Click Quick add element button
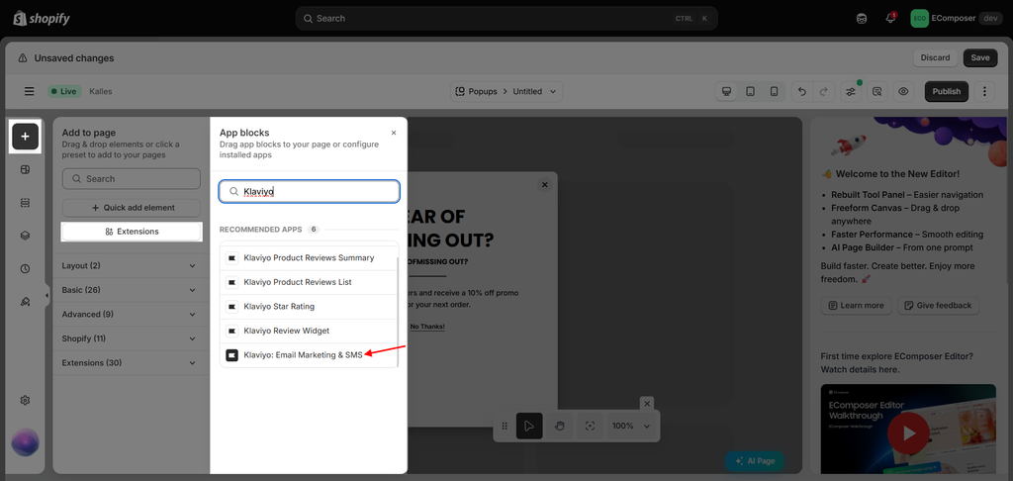This screenshot has width=1013, height=481. coord(132,208)
